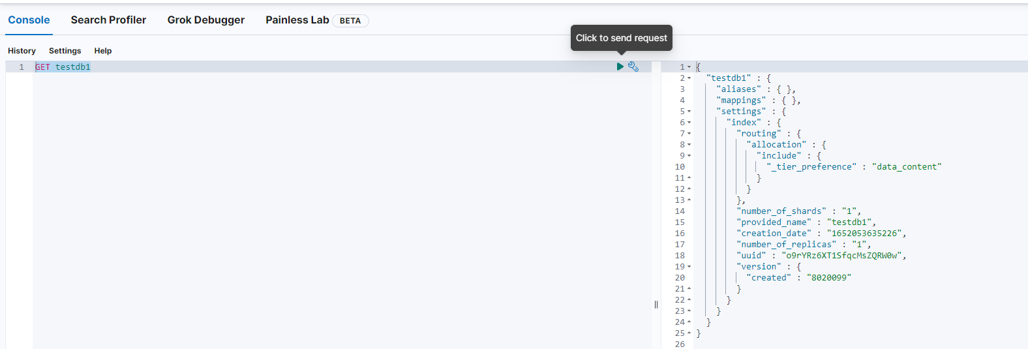Collapse the "version" block on line 19
The image size is (1028, 349).
point(689,267)
